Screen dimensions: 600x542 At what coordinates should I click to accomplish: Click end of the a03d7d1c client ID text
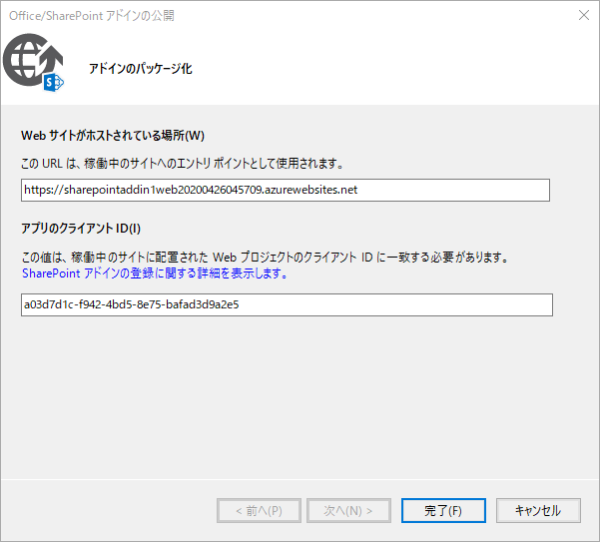click(x=240, y=305)
